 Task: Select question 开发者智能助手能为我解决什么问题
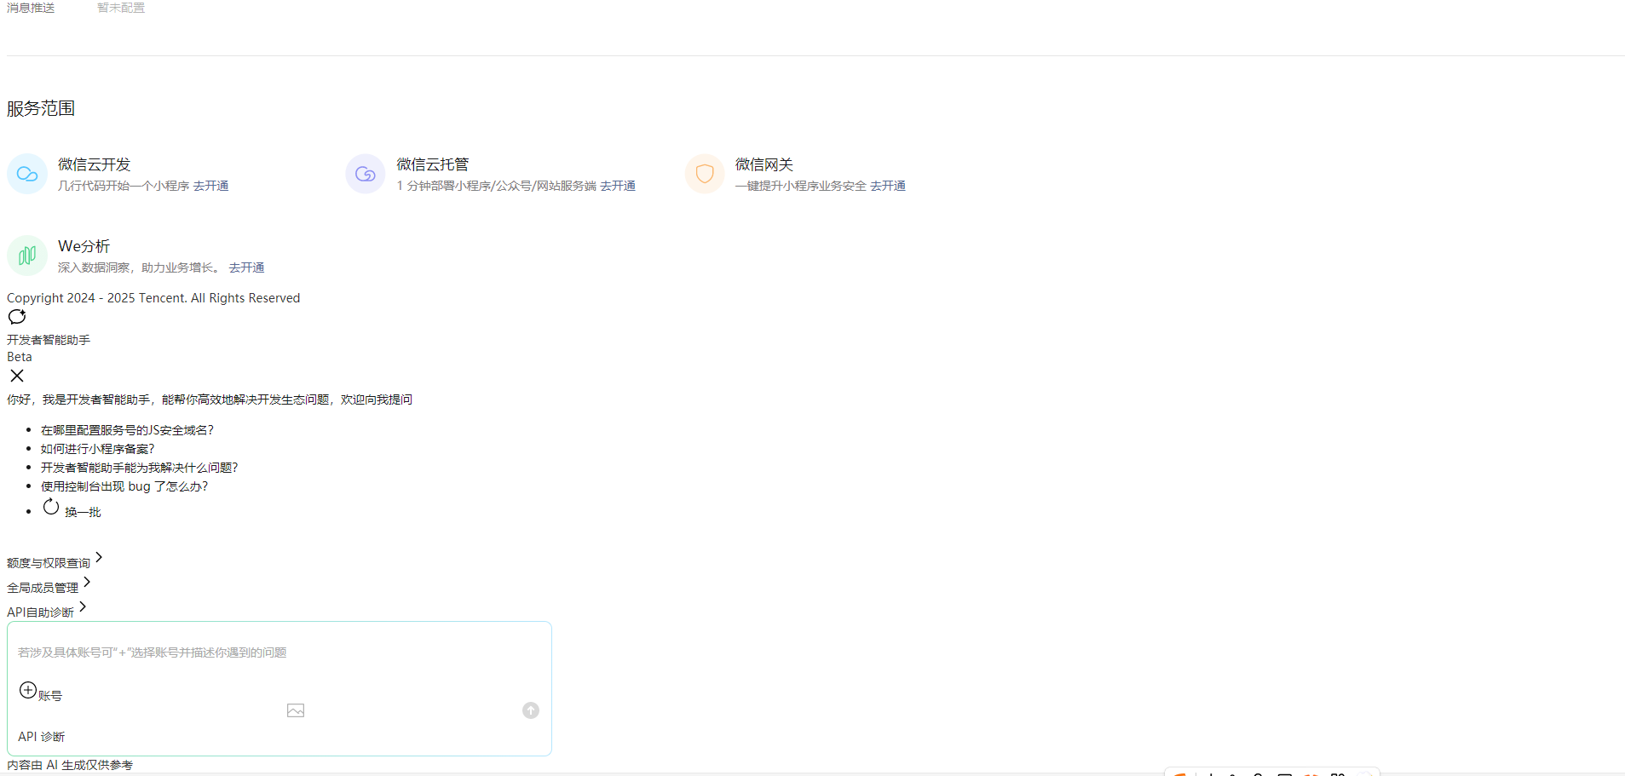tap(140, 468)
